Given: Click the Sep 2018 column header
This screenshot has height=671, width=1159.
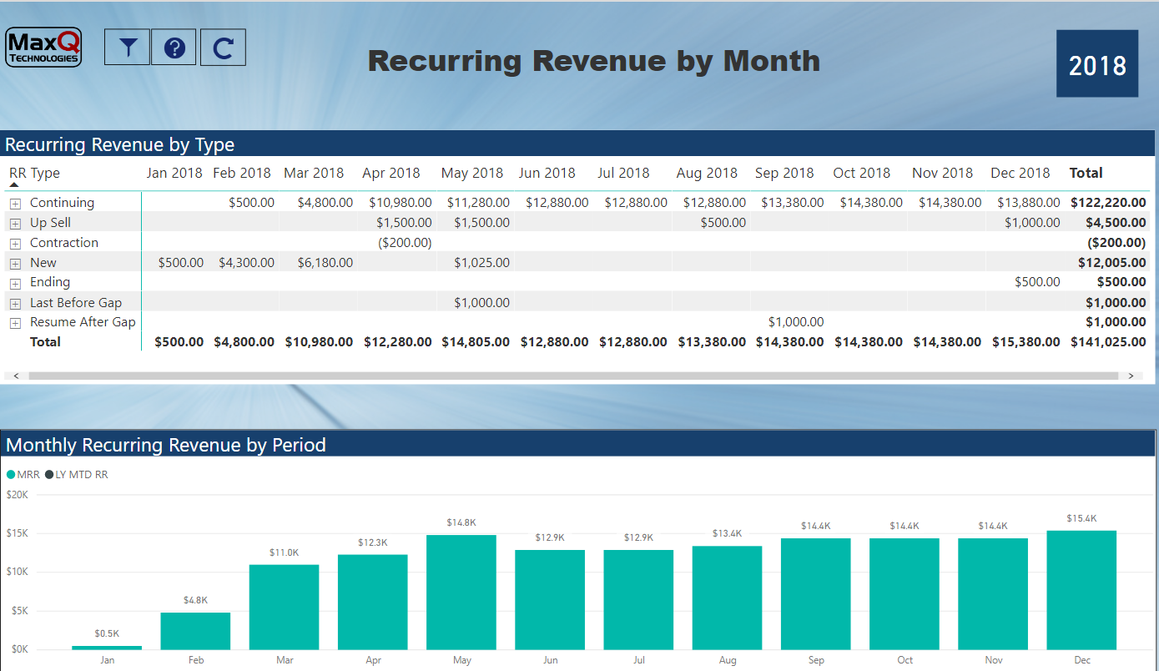Looking at the screenshot, I should 784,174.
